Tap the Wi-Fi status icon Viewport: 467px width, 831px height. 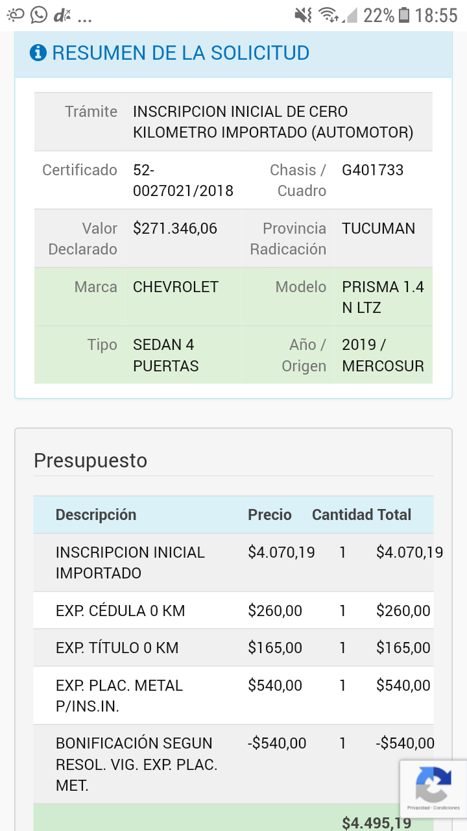329,15
